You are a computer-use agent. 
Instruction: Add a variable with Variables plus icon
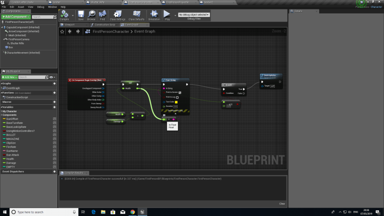pyautogui.click(x=54, y=107)
